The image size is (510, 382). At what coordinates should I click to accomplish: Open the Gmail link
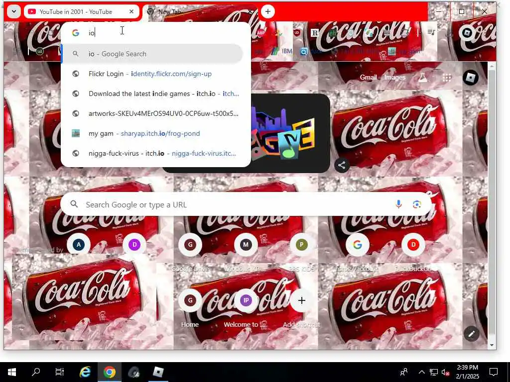(368, 77)
